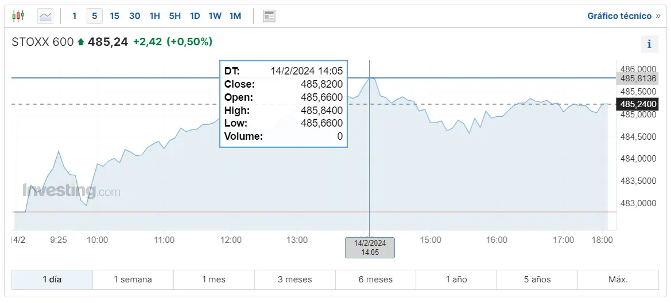Image resolution: width=671 pixels, height=303 pixels.
Task: Open the Gráfico técnico link
Action: 619,16
